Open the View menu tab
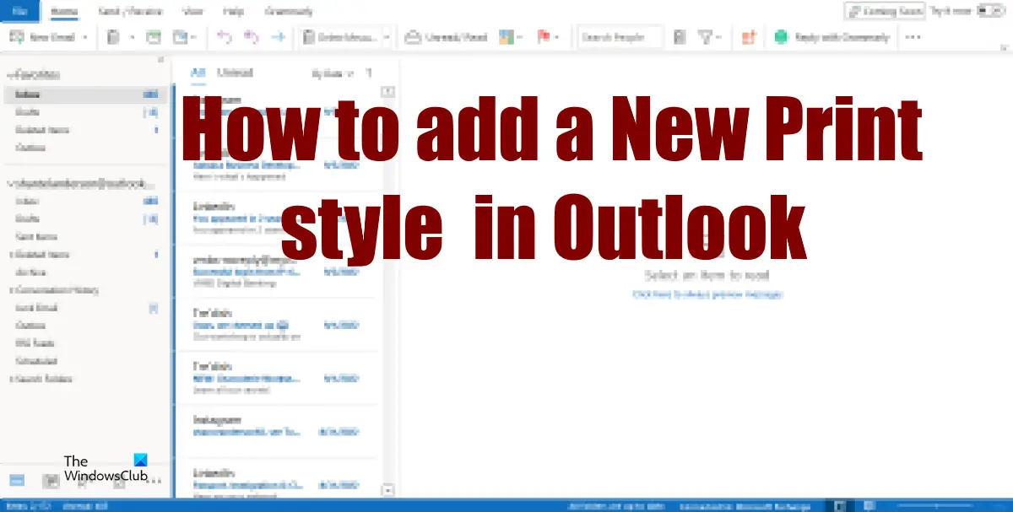 [192, 11]
